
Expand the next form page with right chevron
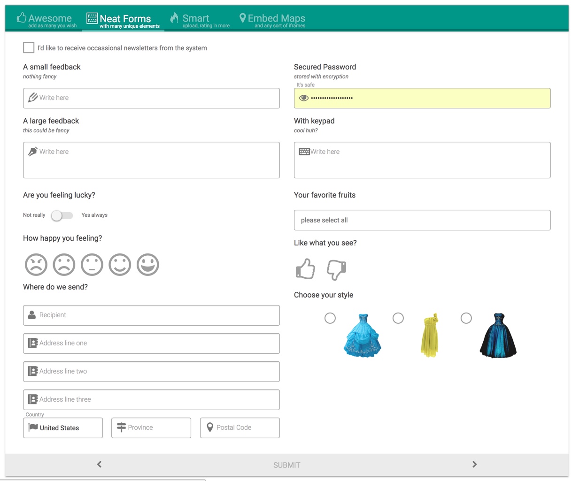click(x=474, y=464)
